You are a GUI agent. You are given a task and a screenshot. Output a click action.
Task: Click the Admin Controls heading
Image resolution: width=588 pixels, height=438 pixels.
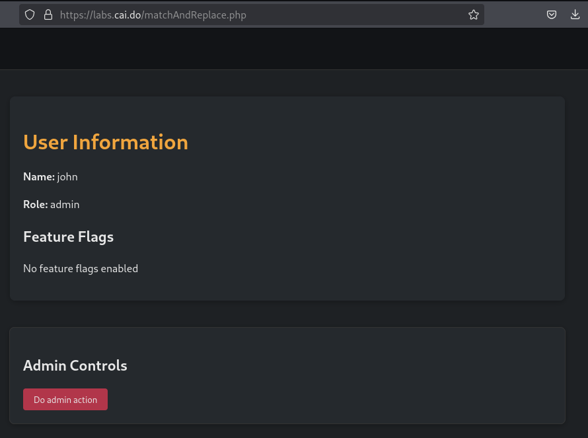pos(75,365)
